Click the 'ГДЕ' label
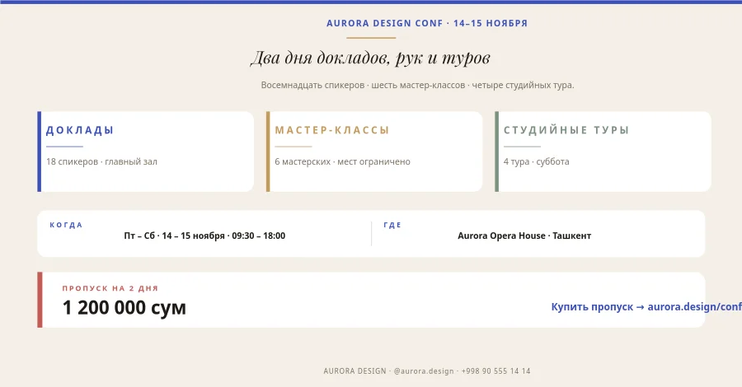 [x=392, y=225]
